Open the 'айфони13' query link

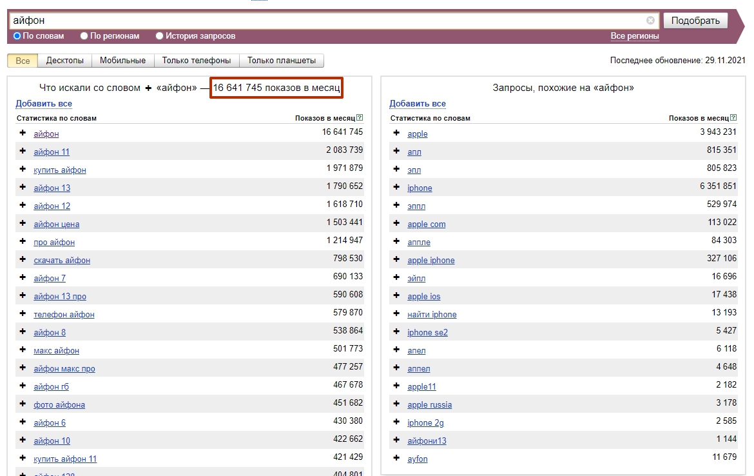(x=427, y=441)
